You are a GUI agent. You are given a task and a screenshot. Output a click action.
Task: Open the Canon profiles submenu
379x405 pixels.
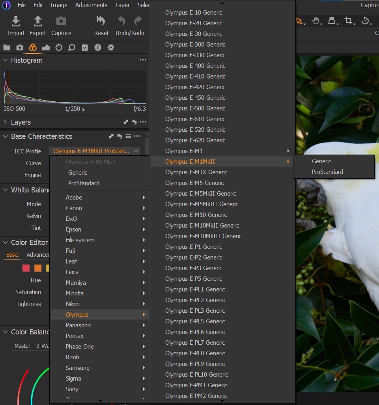[x=74, y=208]
